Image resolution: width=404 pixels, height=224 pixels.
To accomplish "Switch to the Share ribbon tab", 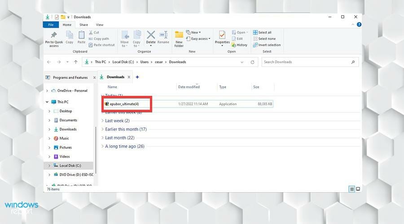I will pos(83,25).
